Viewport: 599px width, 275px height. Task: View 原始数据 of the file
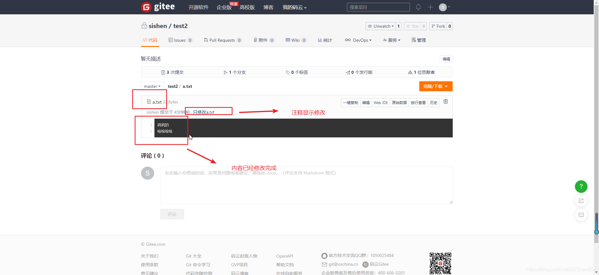pos(399,102)
